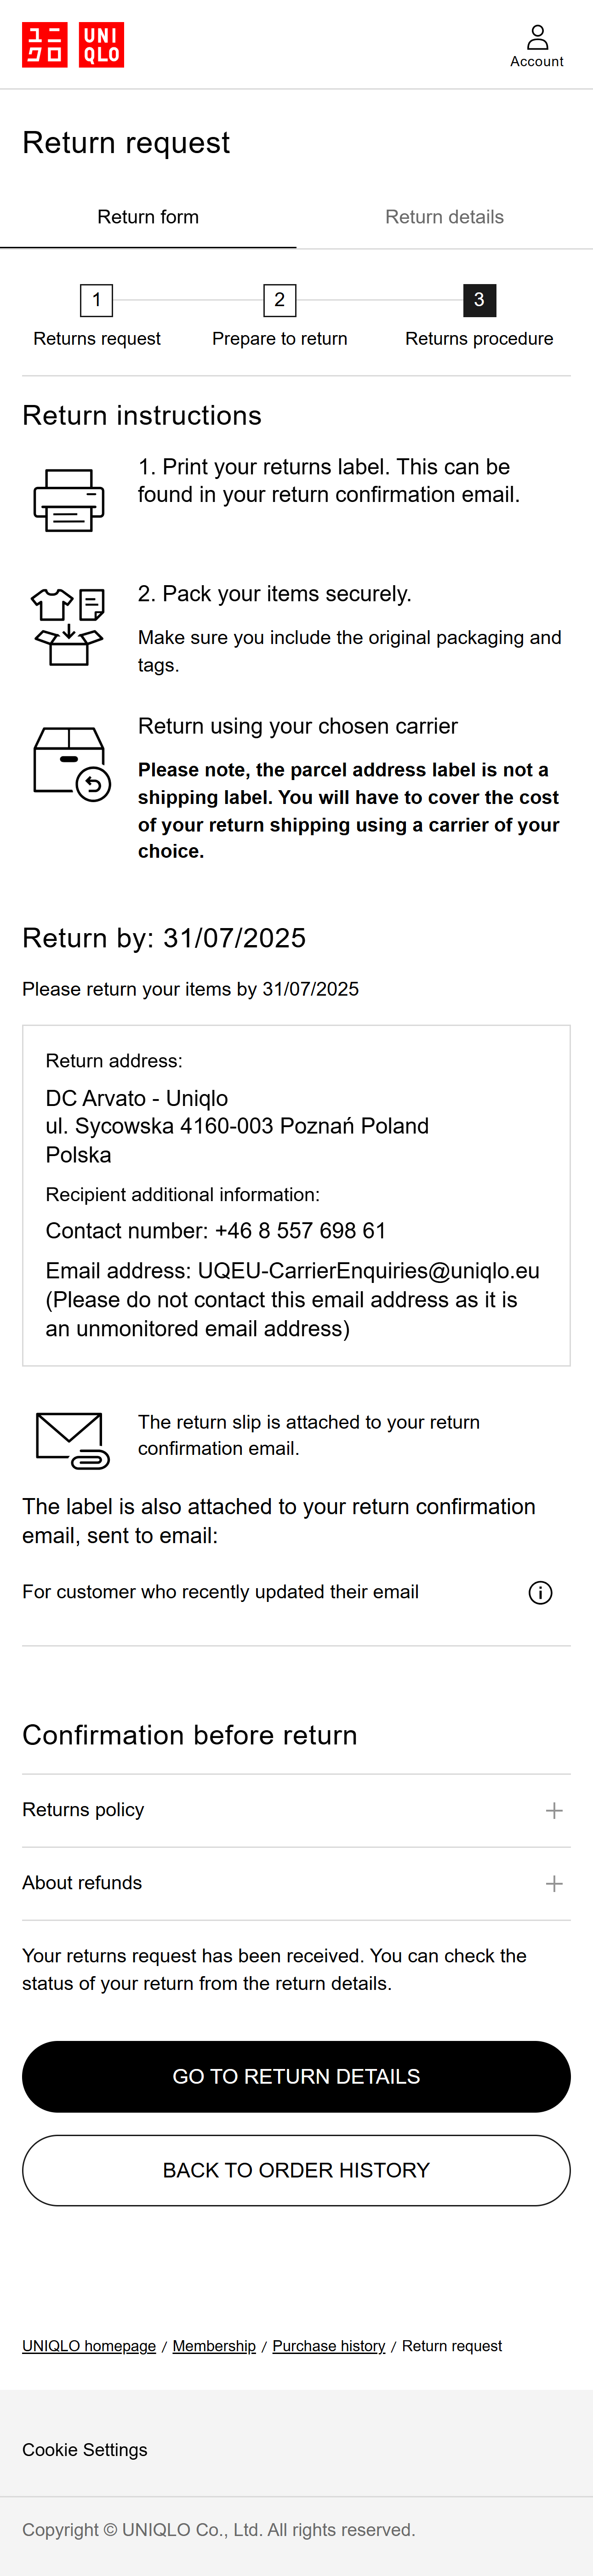Open Cookie Settings in footer
Screen dimensions: 593x2576
click(85, 2450)
